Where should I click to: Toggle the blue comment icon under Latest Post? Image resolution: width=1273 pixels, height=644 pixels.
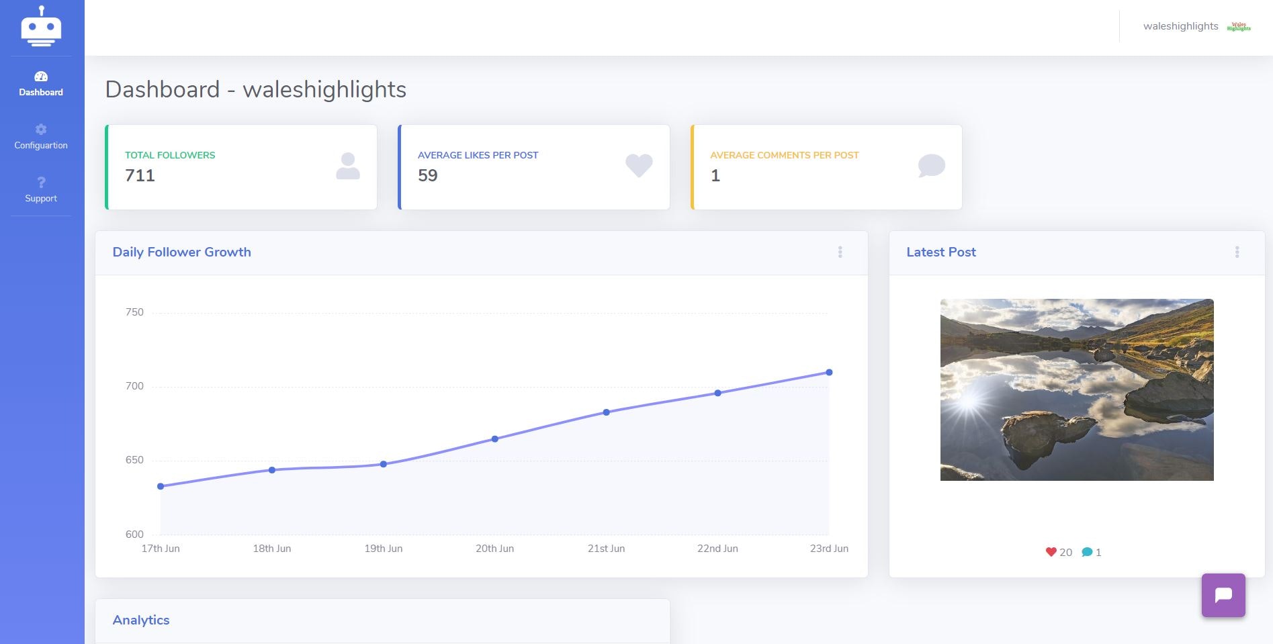(x=1088, y=552)
